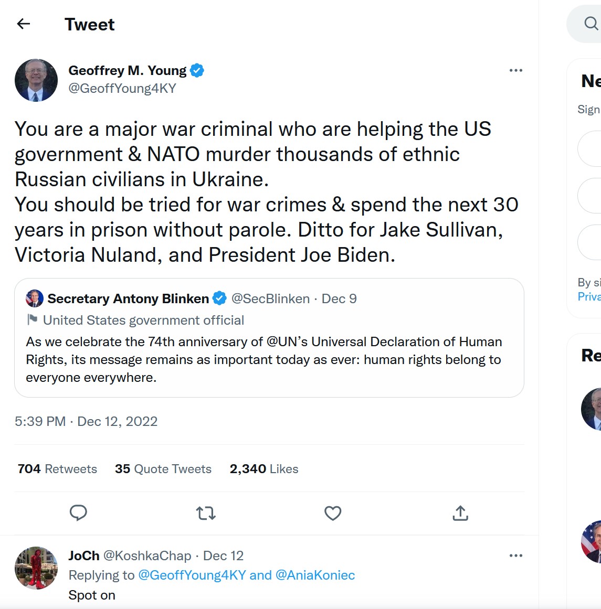Open more options on JoCh's reply
Image resolution: width=601 pixels, height=609 pixels.
(x=516, y=555)
